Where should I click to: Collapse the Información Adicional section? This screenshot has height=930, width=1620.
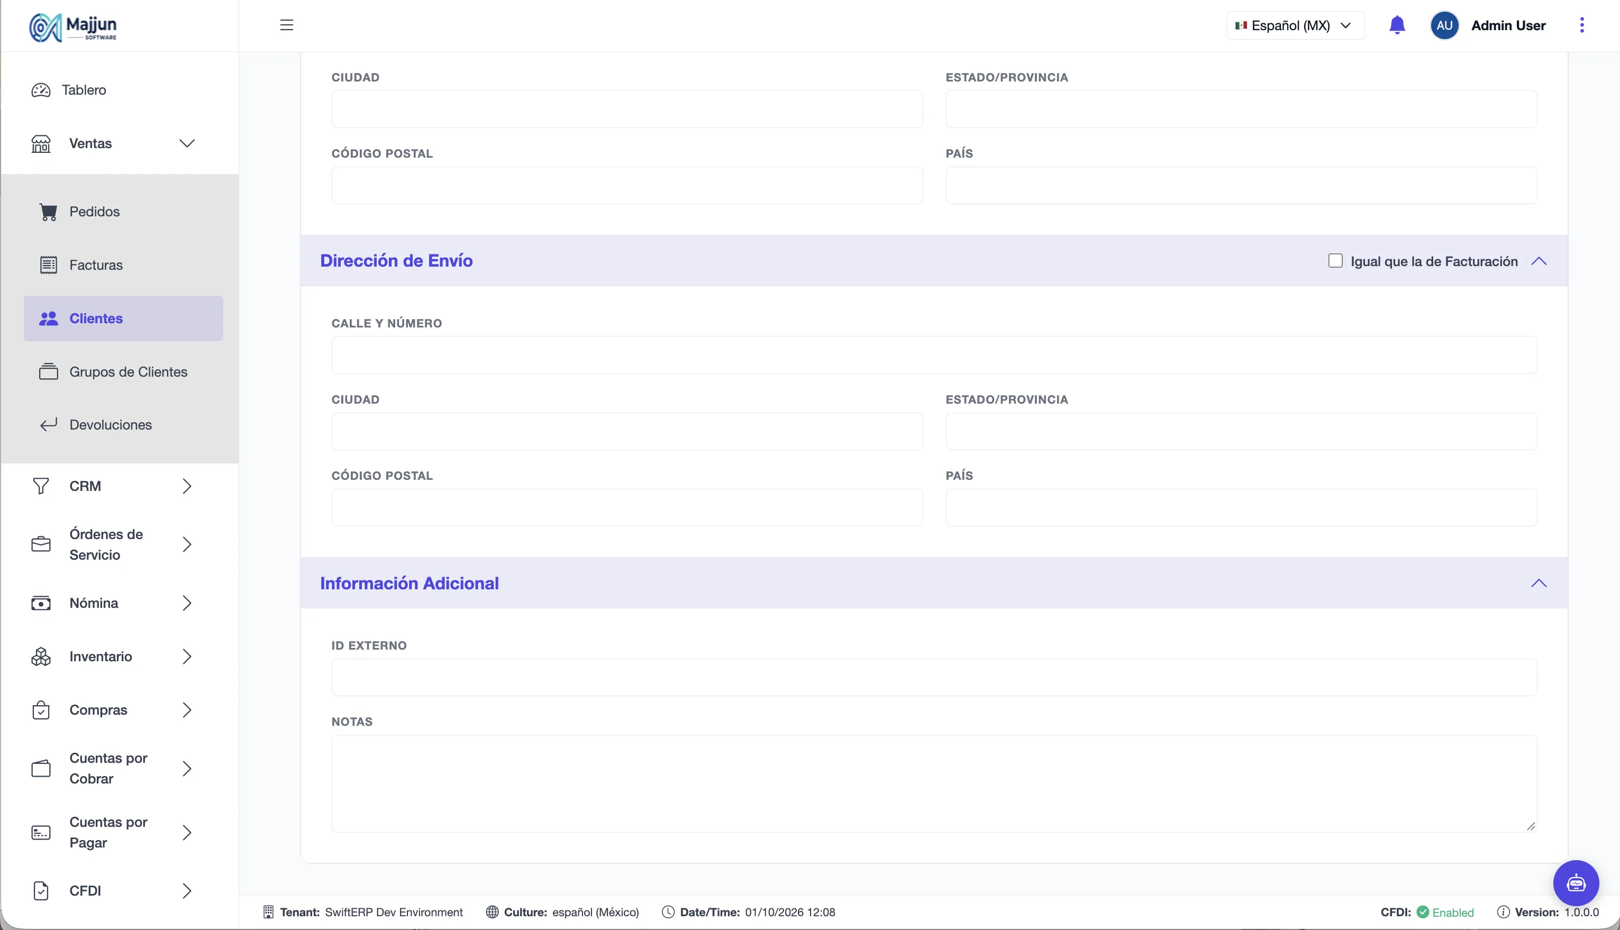(x=1539, y=583)
